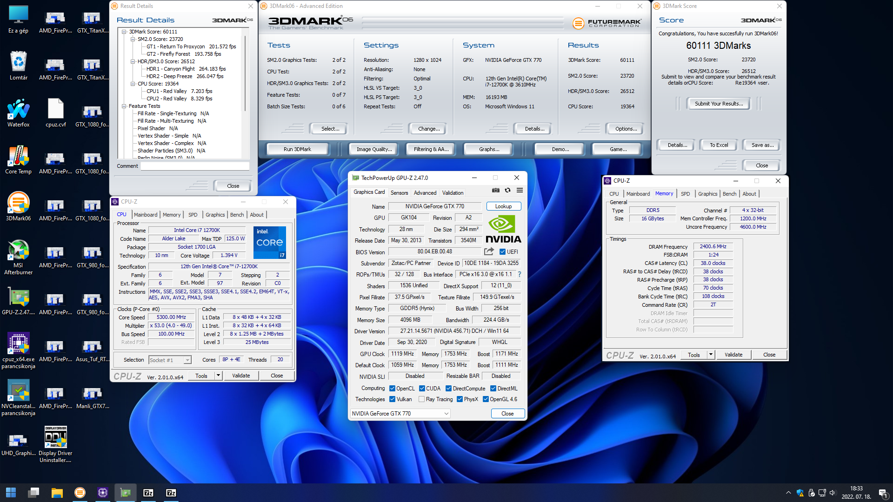893x502 pixels.
Task: Collapse the Feature Tests tree node
Action: [124, 106]
